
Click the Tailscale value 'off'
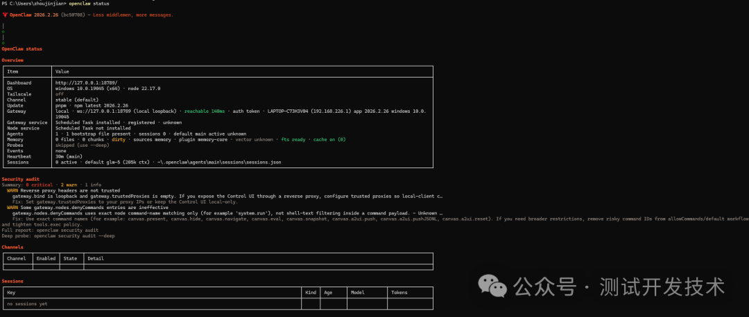[x=59, y=94]
